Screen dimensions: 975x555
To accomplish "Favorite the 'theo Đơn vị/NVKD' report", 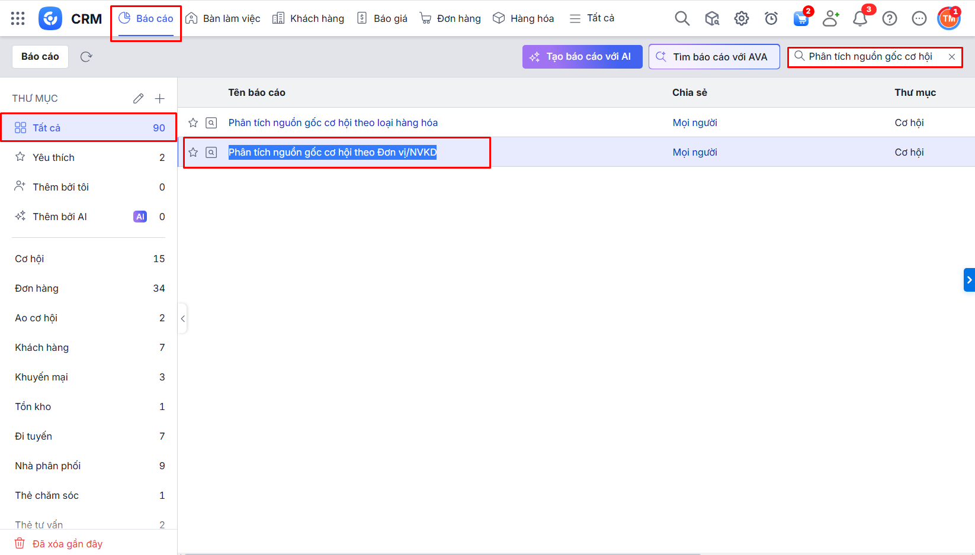I will pyautogui.click(x=193, y=152).
